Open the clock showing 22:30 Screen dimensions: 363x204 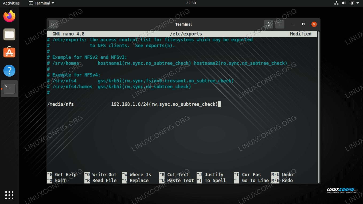click(x=191, y=3)
